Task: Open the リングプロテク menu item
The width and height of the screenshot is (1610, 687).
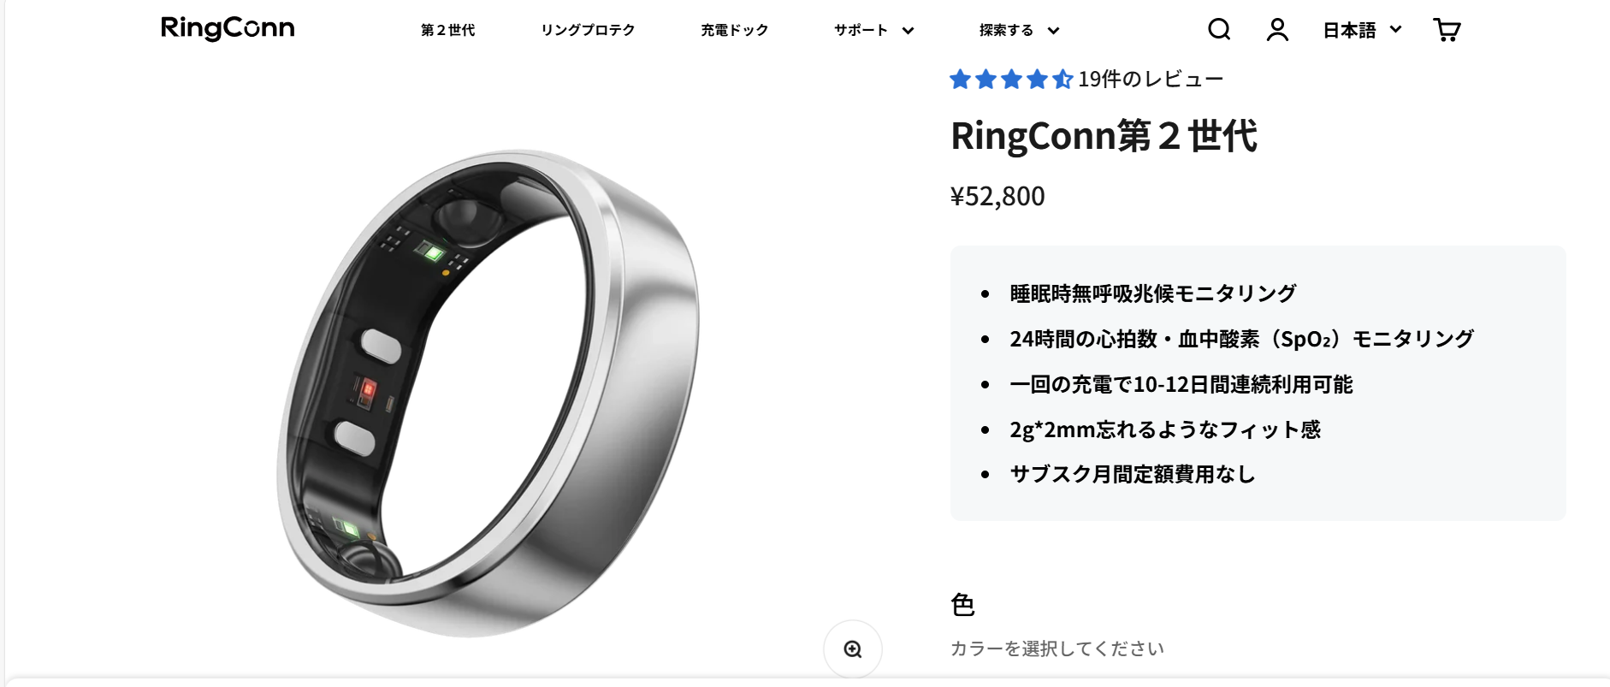Action: (x=588, y=30)
